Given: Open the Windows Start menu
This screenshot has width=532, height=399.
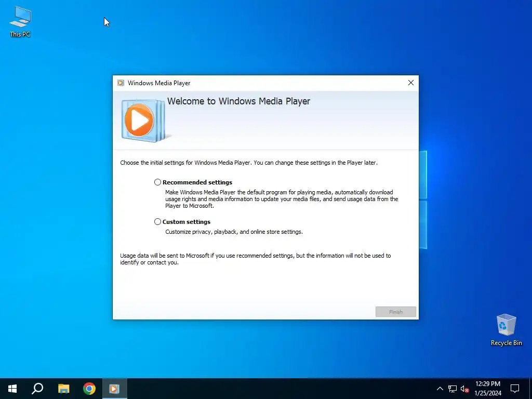Looking at the screenshot, I should pos(12,389).
